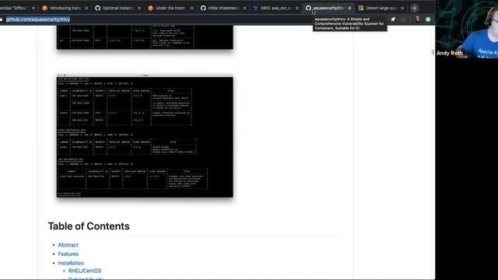498x280 pixels.
Task: Open the upper partially visible terminal screenshot
Action: coord(145,37)
